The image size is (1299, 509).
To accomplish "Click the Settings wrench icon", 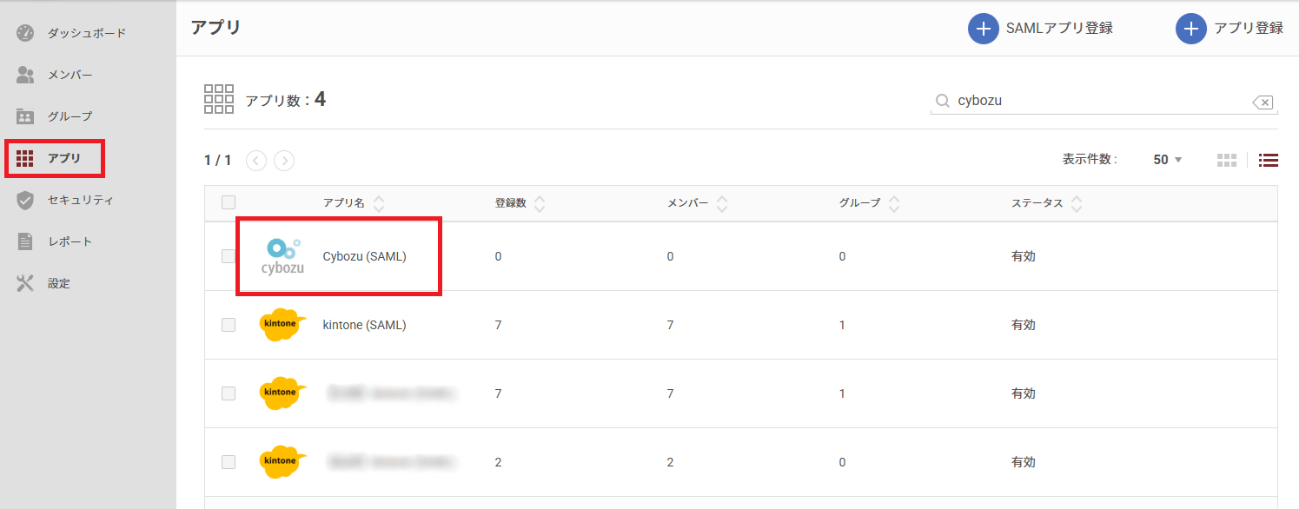I will tap(25, 283).
